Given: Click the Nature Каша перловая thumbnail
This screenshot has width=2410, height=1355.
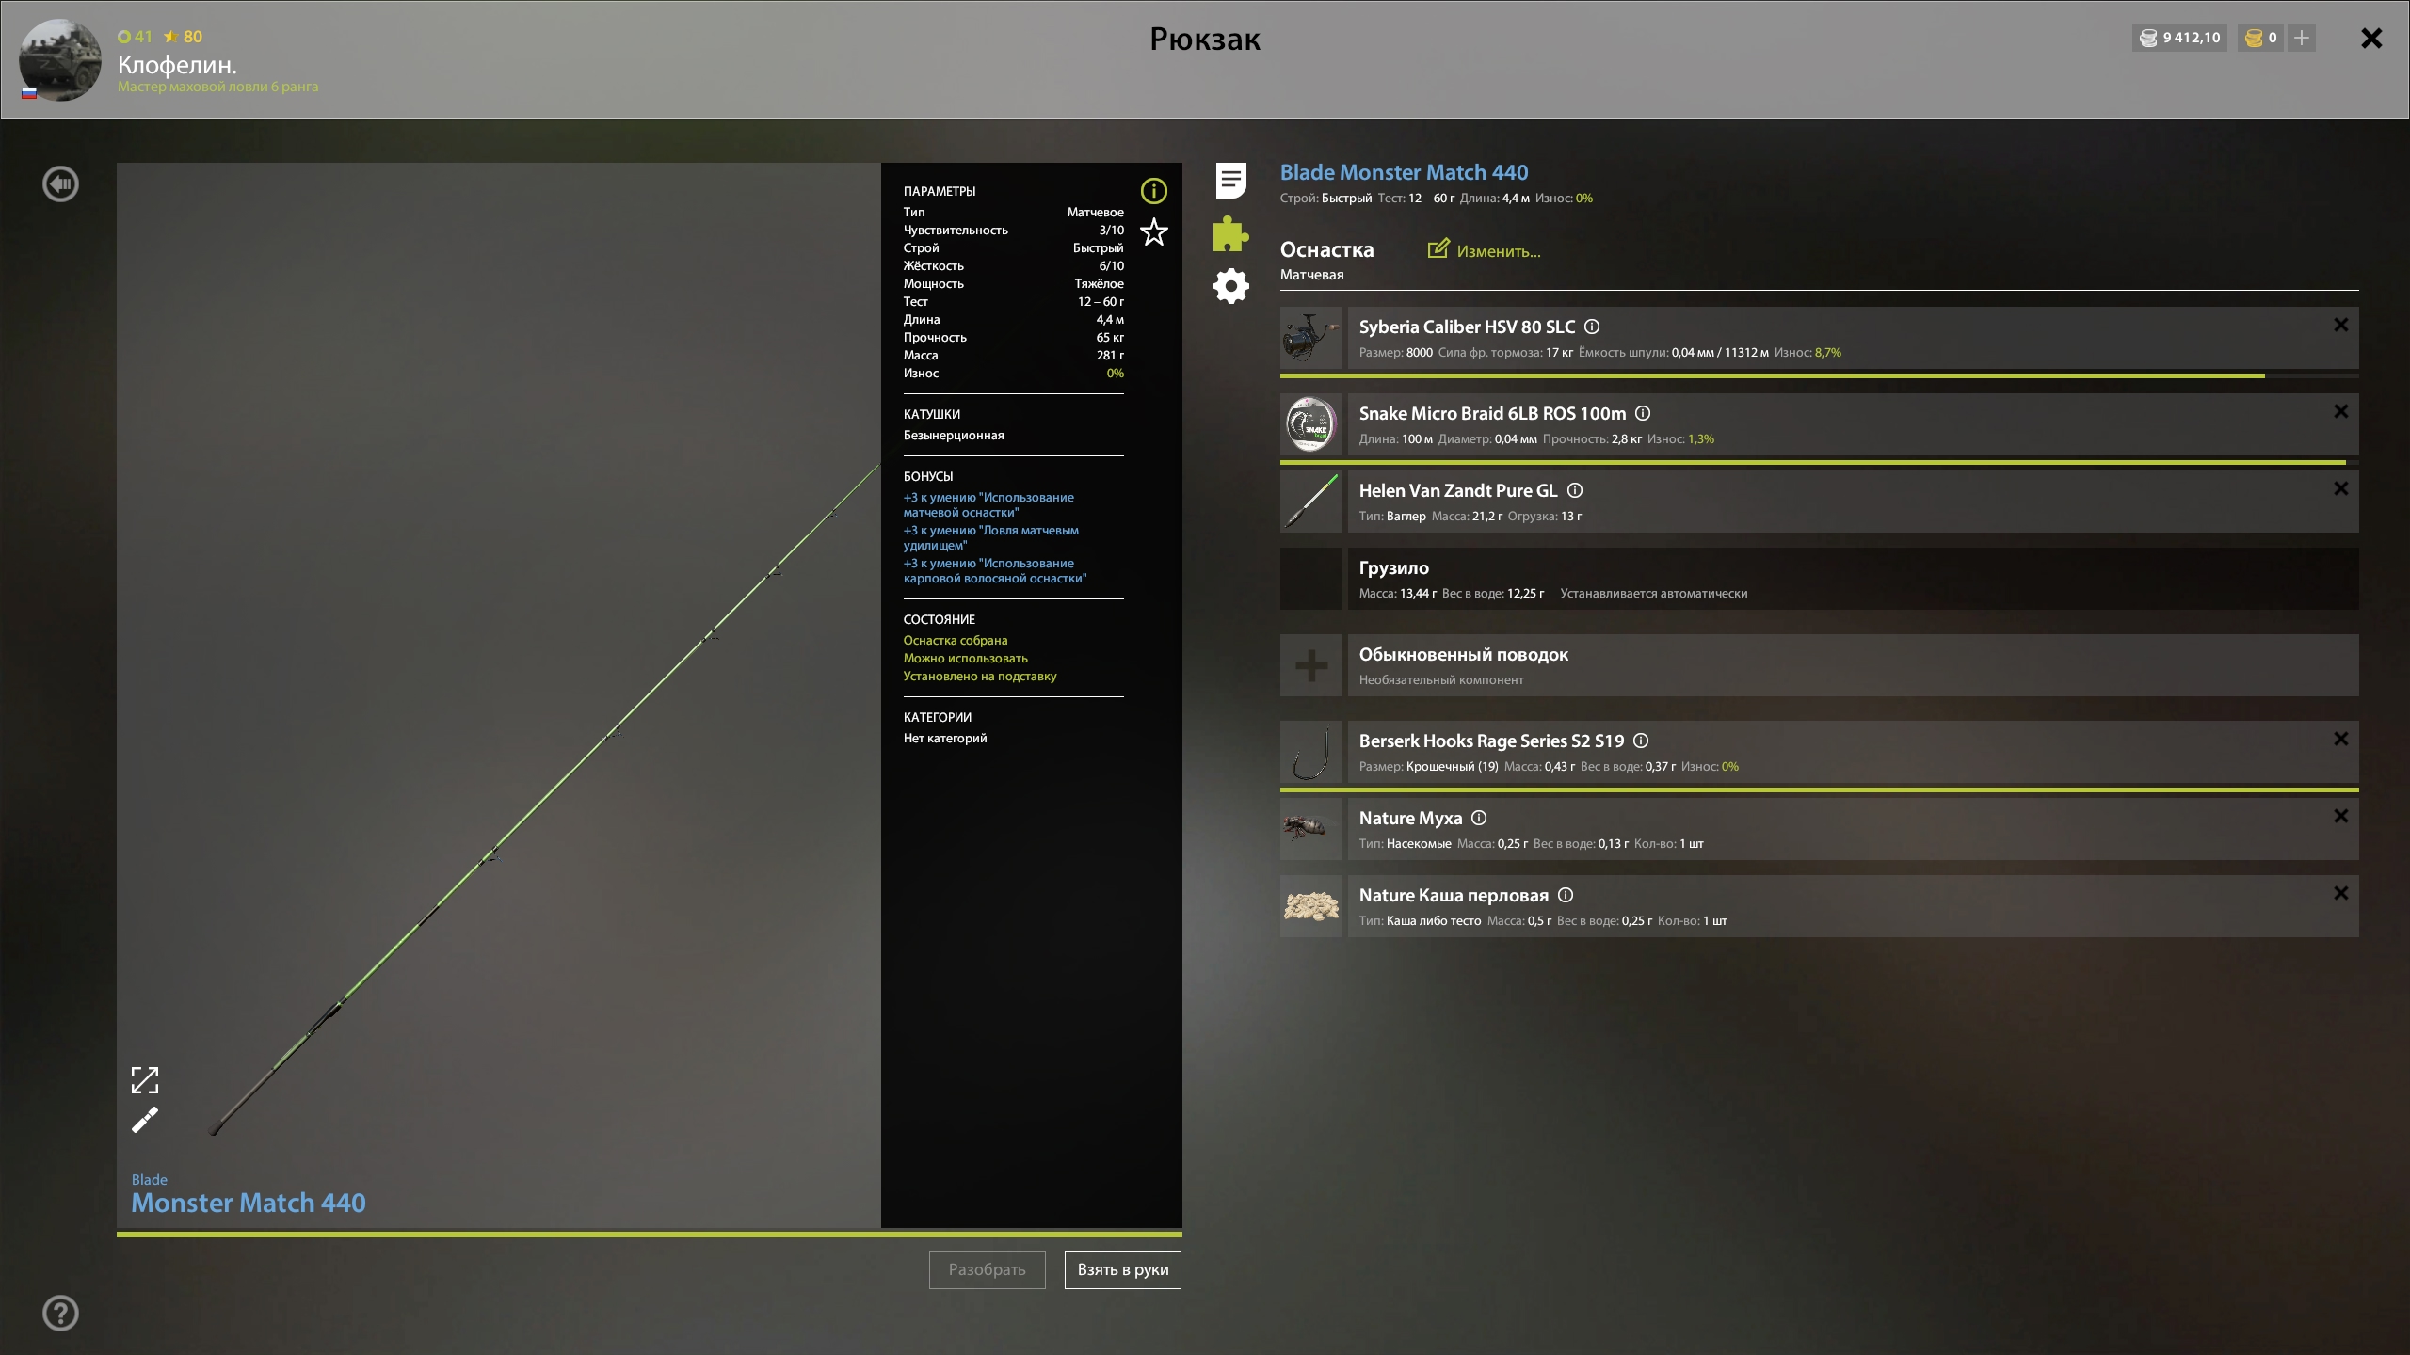Looking at the screenshot, I should coord(1311,906).
